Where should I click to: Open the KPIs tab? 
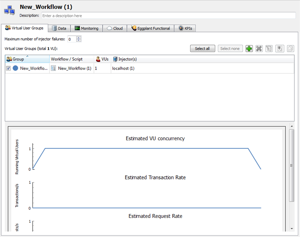(x=185, y=28)
